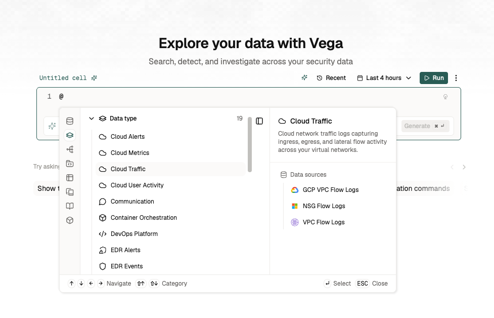This screenshot has width=494, height=318.
Task: Click the AI sparkle icon left of Recent
Action: [x=304, y=77]
